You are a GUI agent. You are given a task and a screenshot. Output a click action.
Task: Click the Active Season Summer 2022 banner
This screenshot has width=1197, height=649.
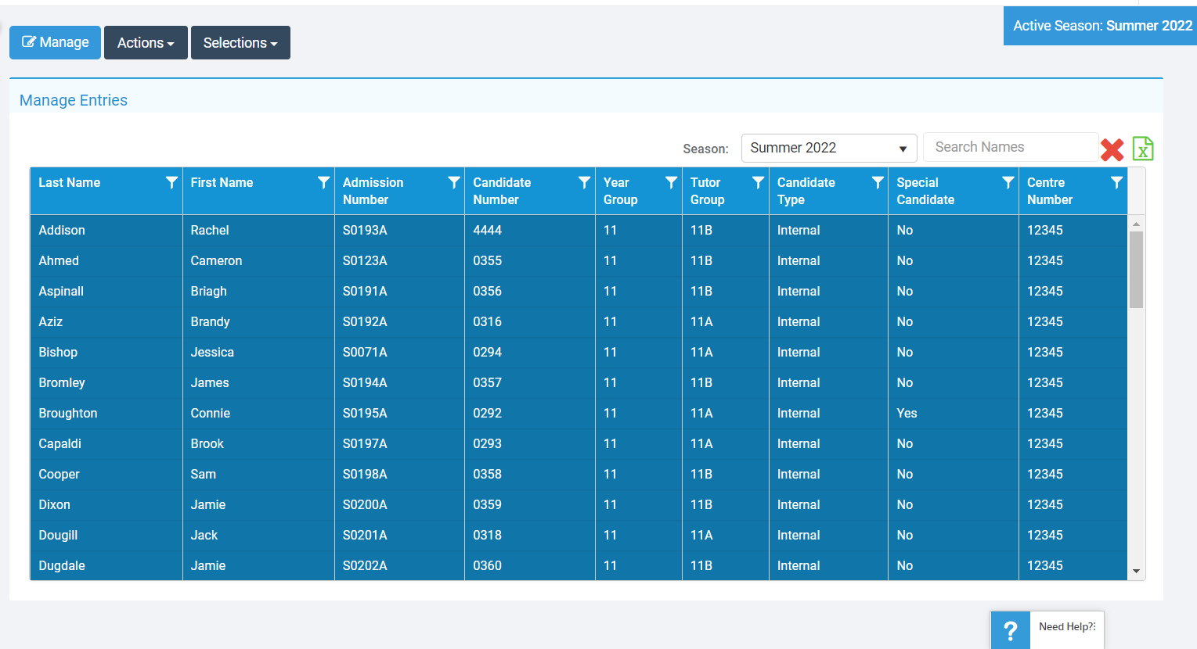point(1101,26)
